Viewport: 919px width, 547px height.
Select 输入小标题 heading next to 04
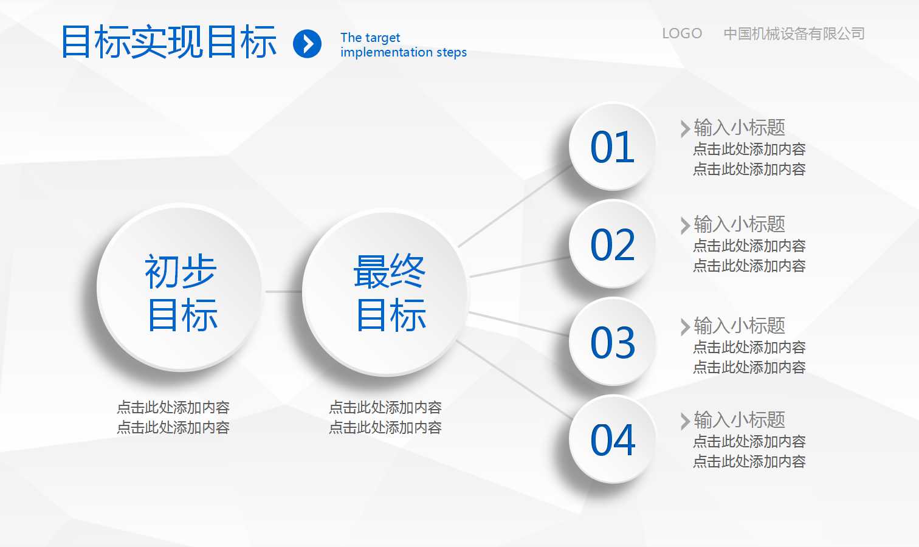[740, 420]
